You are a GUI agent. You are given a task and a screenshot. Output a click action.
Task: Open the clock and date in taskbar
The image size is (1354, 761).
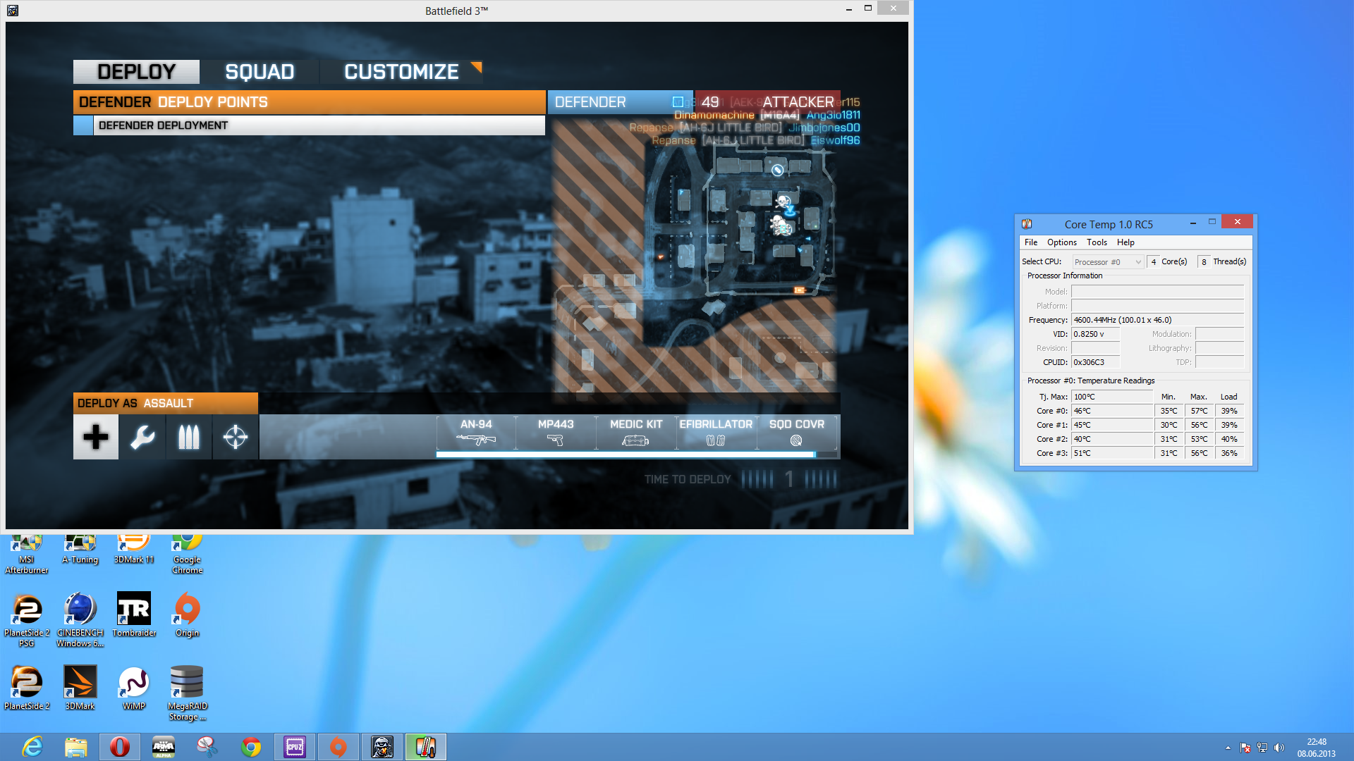coord(1316,747)
